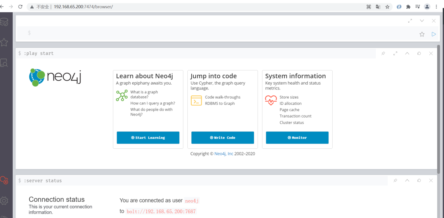Collapse the :play start frame
This screenshot has width=444, height=218.
(407, 53)
